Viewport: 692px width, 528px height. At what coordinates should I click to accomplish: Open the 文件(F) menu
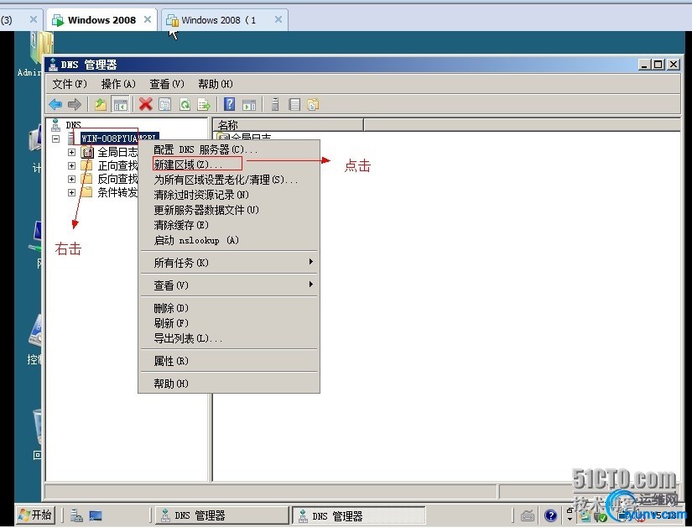[x=70, y=83]
